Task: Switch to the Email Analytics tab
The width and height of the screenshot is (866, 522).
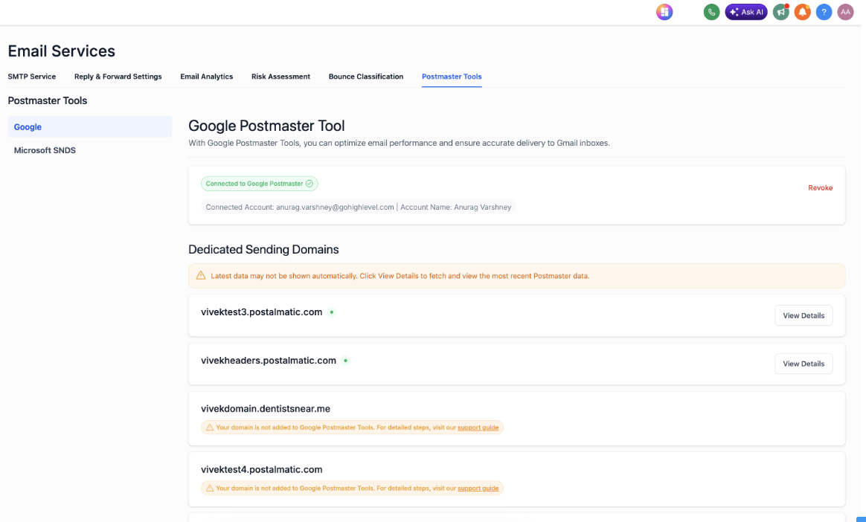Action: [x=207, y=77]
